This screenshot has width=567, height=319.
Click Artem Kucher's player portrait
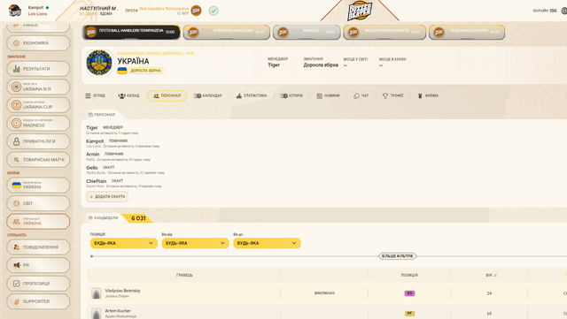pos(97,313)
